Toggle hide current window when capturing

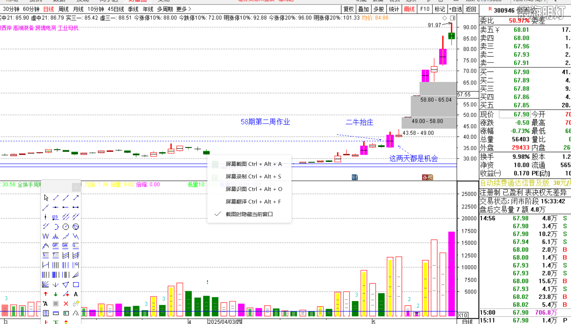pos(249,214)
